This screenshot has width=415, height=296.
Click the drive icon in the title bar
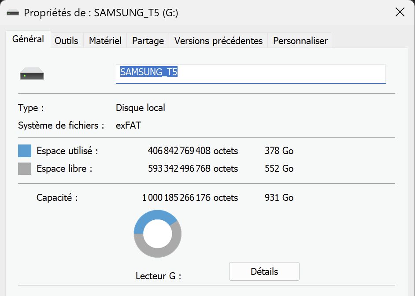coord(12,13)
